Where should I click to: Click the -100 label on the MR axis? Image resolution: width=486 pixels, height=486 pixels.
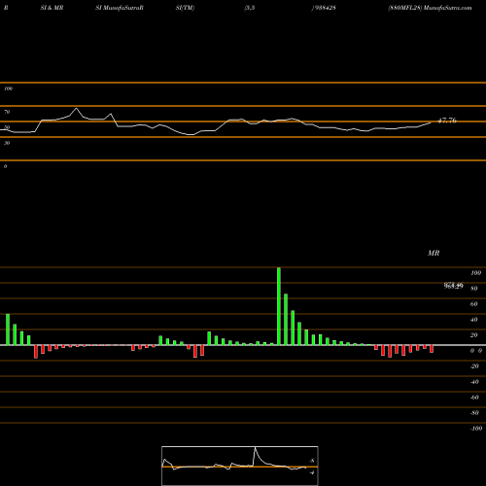[476, 429]
